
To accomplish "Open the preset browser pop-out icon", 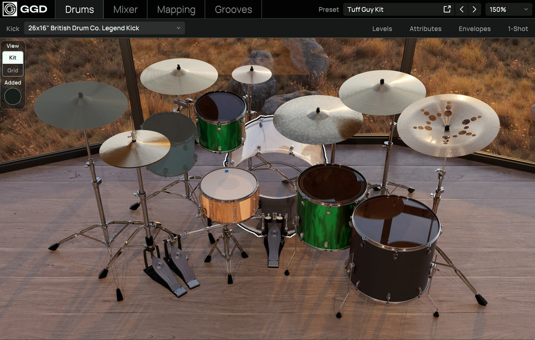I will [447, 9].
